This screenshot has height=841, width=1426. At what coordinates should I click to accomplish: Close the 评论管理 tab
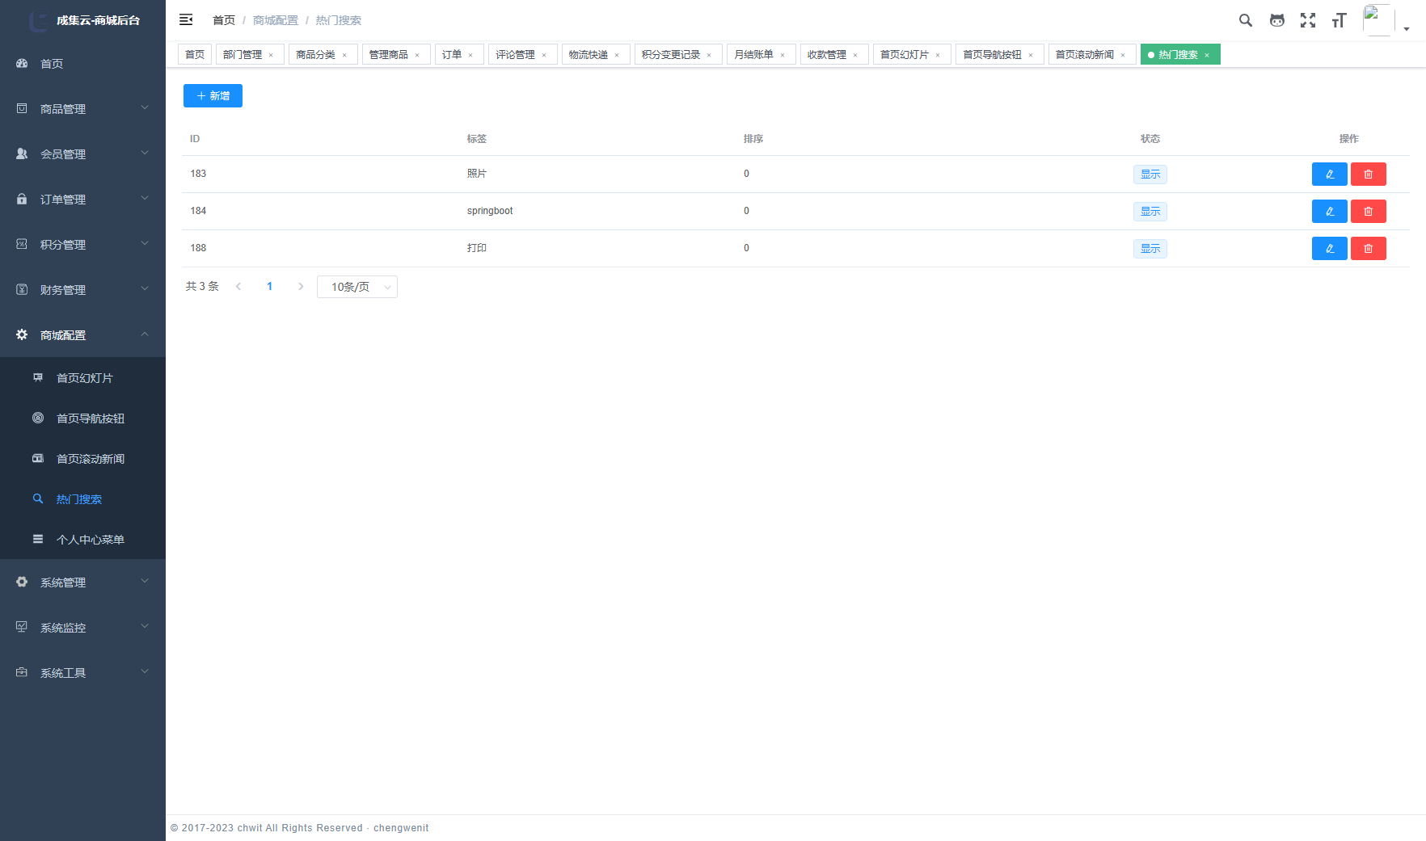coord(544,55)
